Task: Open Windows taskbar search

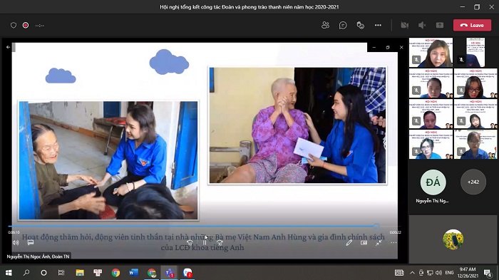Action: click(26, 273)
